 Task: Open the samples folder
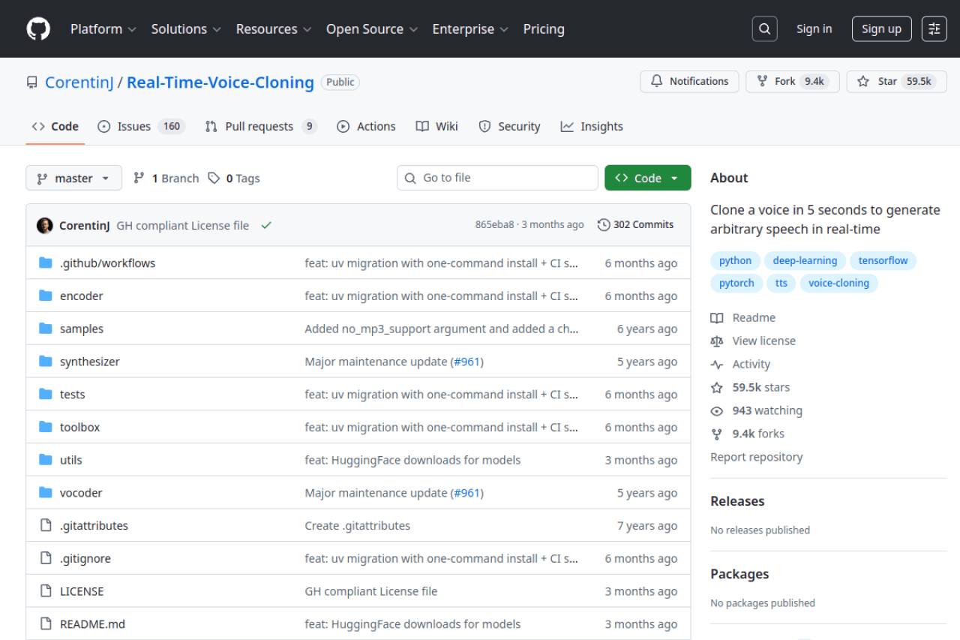(82, 329)
